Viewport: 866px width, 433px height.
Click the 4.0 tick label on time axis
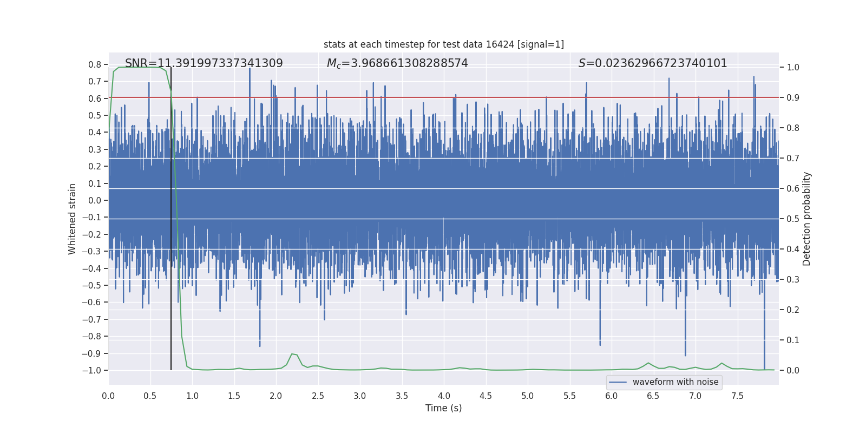coord(444,396)
